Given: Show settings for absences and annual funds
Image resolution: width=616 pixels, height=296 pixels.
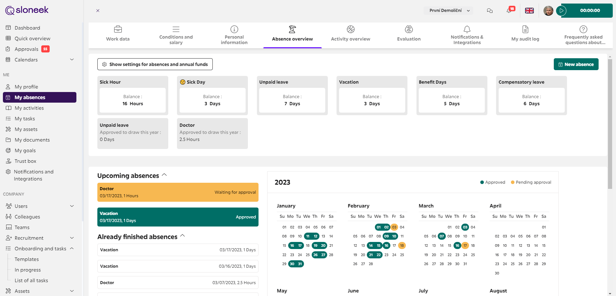Looking at the screenshot, I should [x=155, y=64].
